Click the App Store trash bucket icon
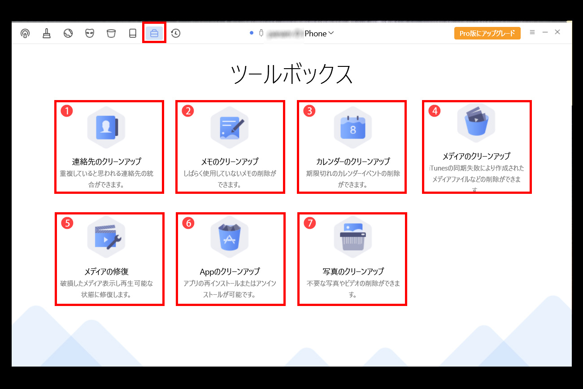Image resolution: width=583 pixels, height=389 pixels. [x=230, y=236]
